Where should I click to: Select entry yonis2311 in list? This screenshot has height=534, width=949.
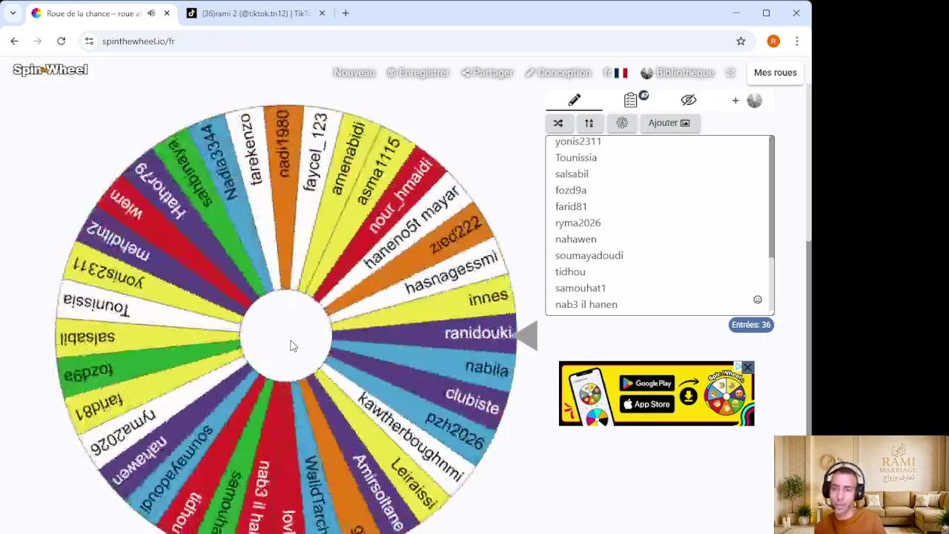(578, 142)
